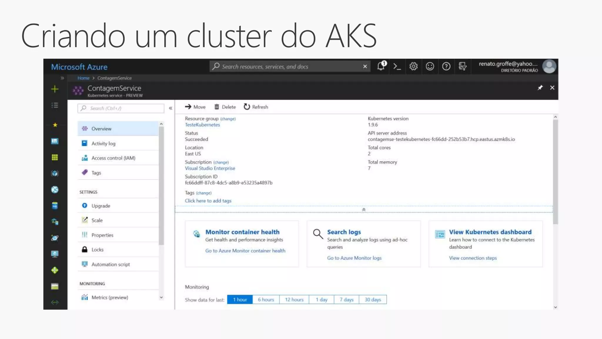Click the Move toolbar button

pyautogui.click(x=195, y=107)
